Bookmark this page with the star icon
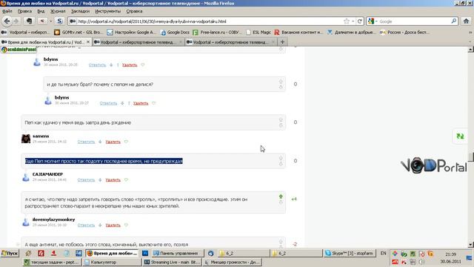 click(x=347, y=22)
